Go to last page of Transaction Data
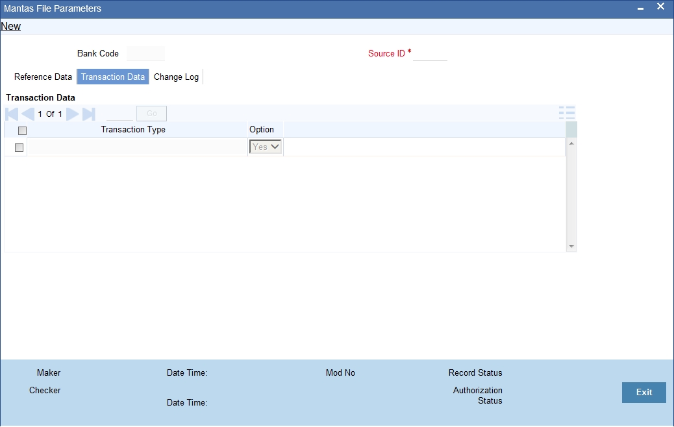Screen dimensions: 674x427 [x=89, y=114]
